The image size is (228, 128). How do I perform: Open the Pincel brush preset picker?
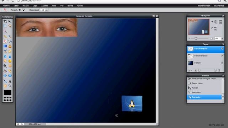[x=24, y=10]
